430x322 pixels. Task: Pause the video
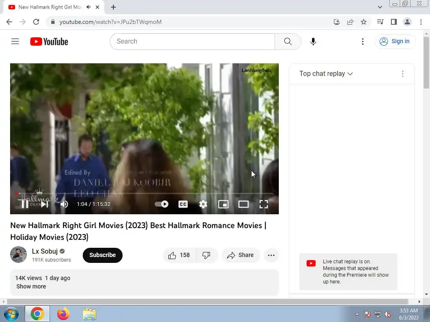pyautogui.click(x=25, y=204)
